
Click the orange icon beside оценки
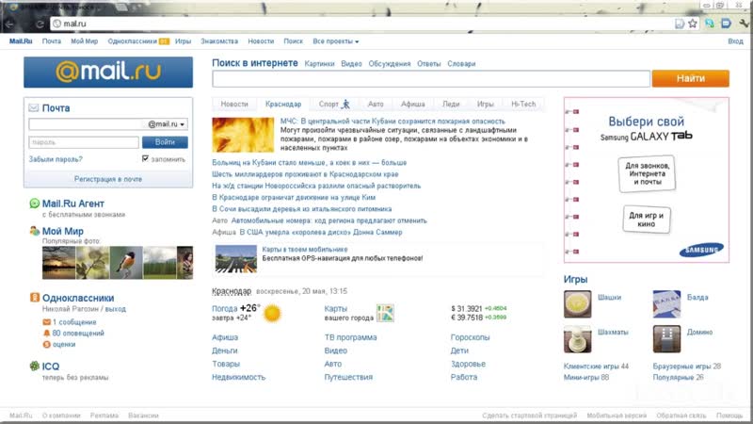[x=46, y=344]
